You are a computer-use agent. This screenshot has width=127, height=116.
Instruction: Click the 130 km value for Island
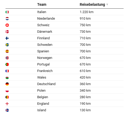pyautogui.click(x=85, y=110)
